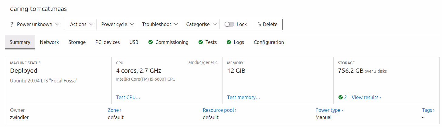The width and height of the screenshot is (442, 127).
Task: Toggle the machine Lock switch
Action: pyautogui.click(x=229, y=24)
